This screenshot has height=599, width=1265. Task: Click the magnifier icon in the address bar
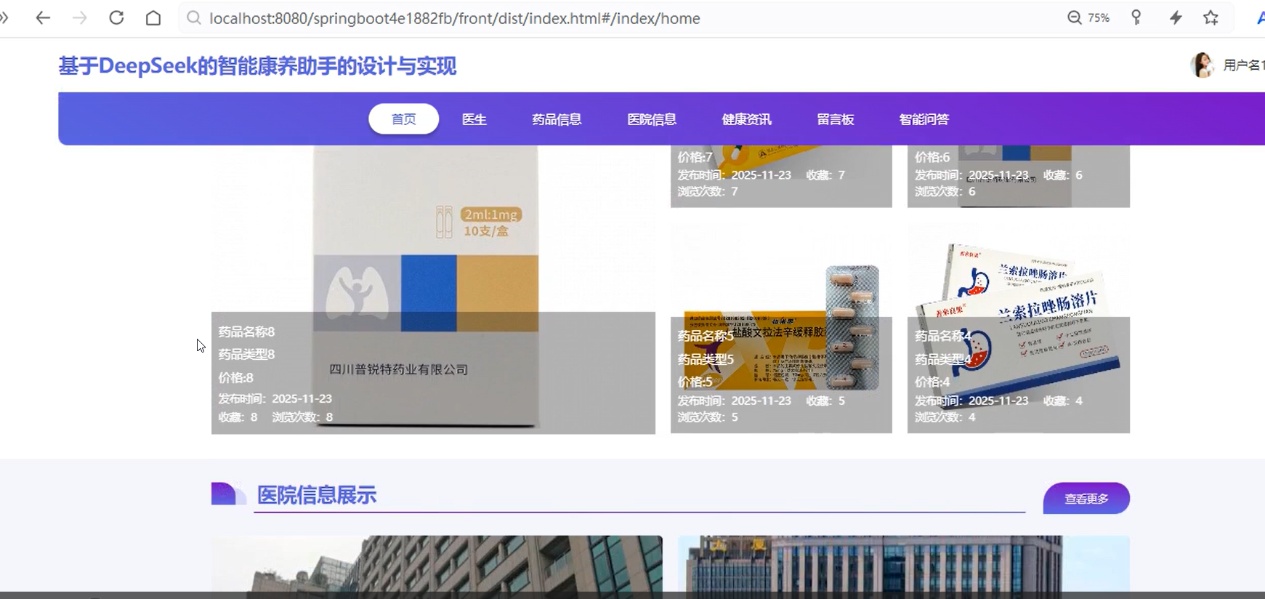pyautogui.click(x=193, y=18)
